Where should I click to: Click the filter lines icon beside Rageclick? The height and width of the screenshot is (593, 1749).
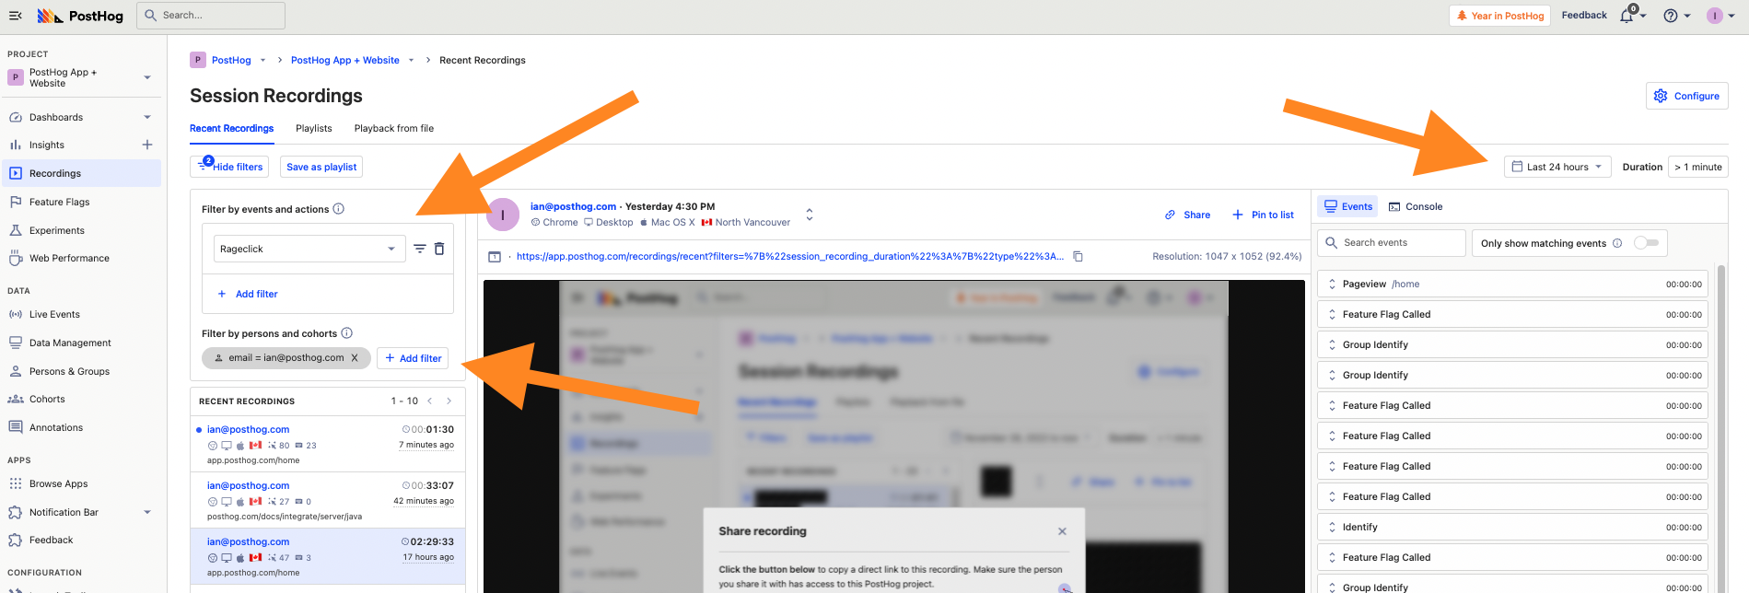coord(419,249)
